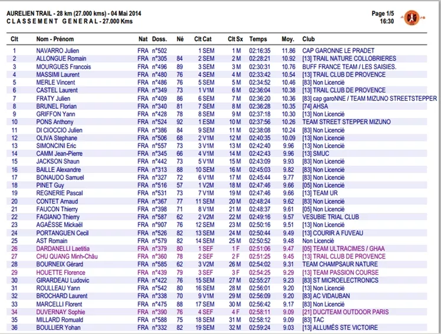Click bib number n°305

159,58
